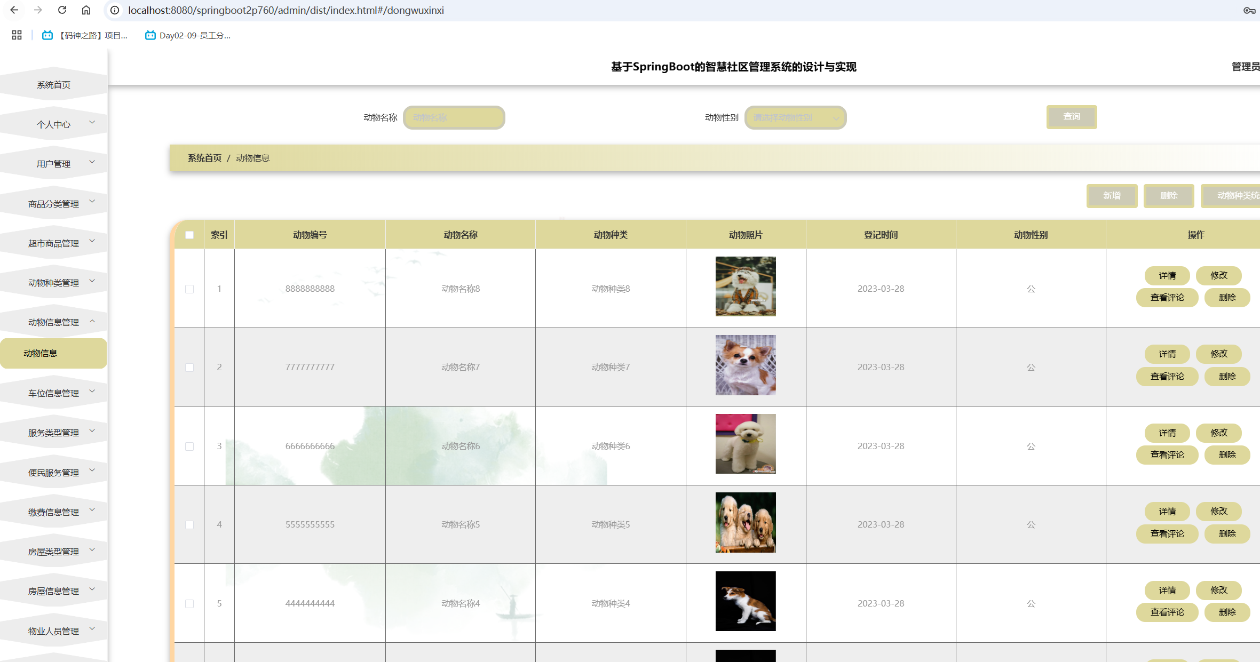Check the checkbox for row 3
The width and height of the screenshot is (1260, 662).
click(x=189, y=446)
